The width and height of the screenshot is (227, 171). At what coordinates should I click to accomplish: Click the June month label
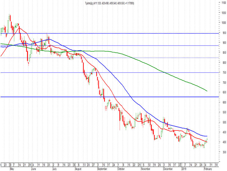[x=33, y=169]
